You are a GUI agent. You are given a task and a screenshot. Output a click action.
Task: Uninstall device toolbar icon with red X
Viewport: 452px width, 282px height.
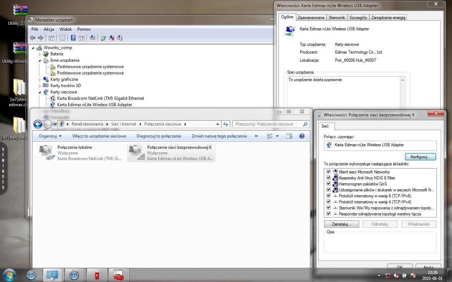pos(112,38)
